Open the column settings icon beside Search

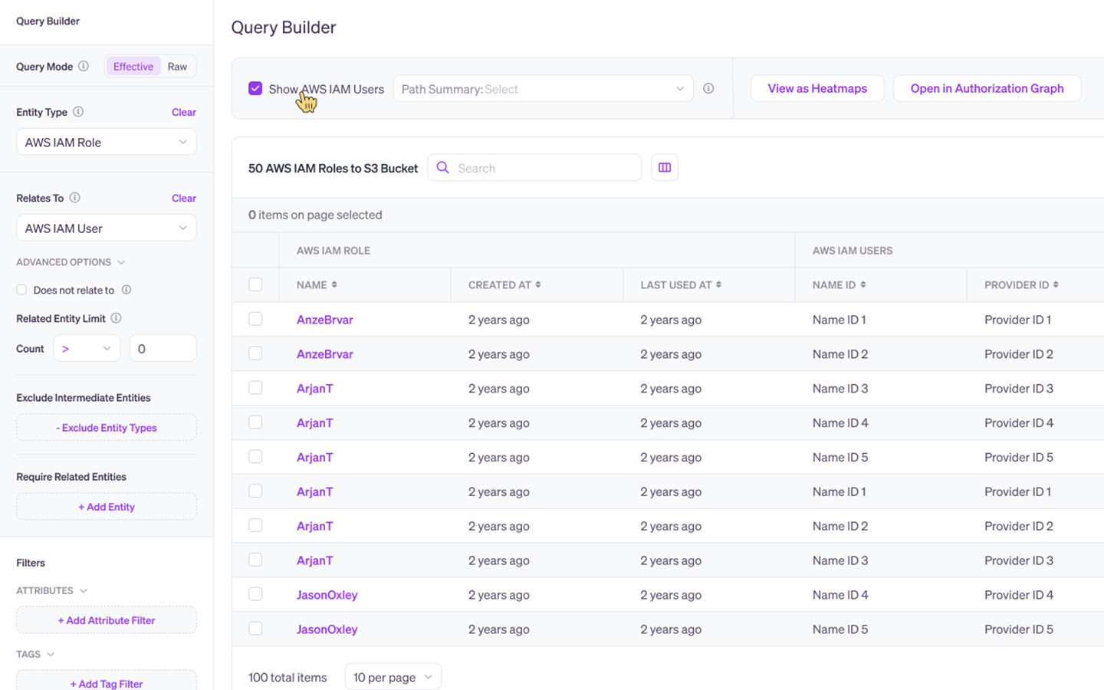pos(665,168)
